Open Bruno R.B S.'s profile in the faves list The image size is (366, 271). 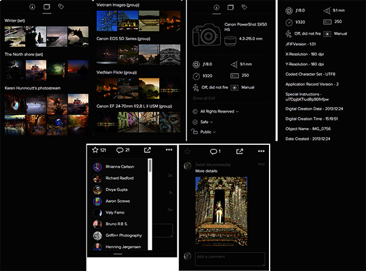click(x=117, y=223)
